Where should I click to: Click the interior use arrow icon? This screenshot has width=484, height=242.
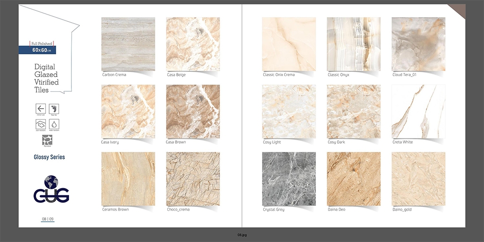point(41,109)
